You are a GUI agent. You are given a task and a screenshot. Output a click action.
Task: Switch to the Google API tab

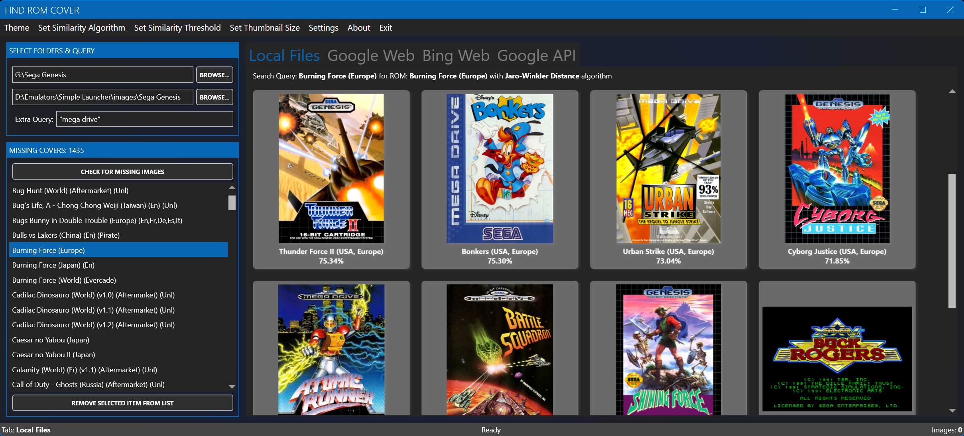[x=536, y=56]
